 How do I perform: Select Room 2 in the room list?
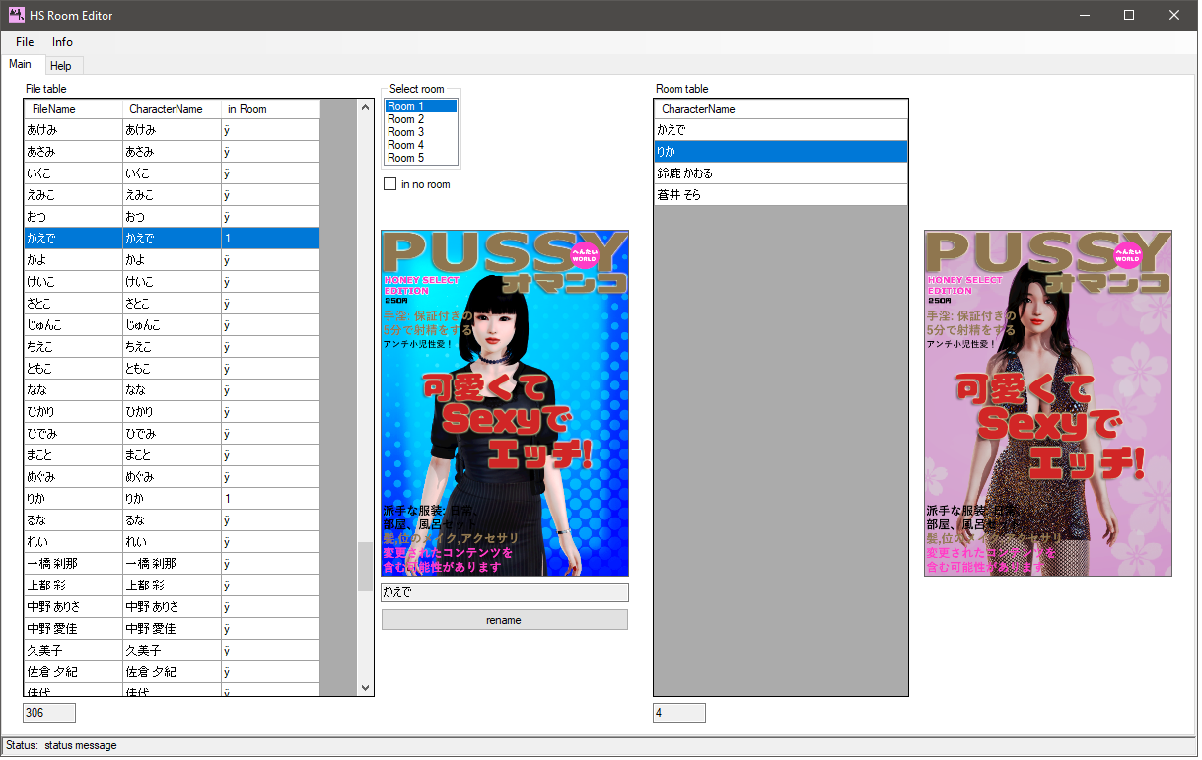[421, 119]
